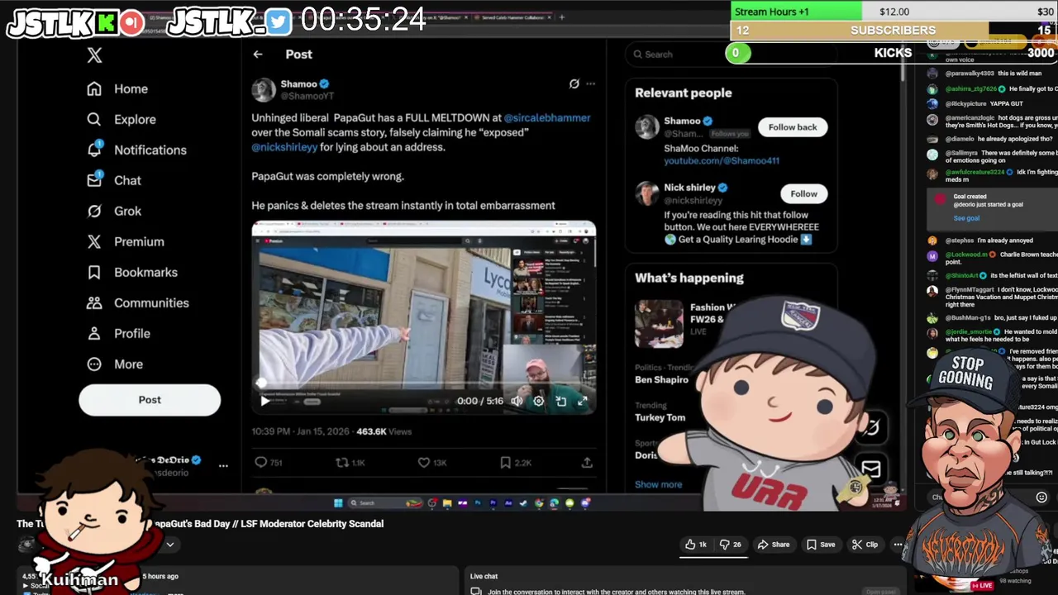Click the YouTube Save button

820,545
